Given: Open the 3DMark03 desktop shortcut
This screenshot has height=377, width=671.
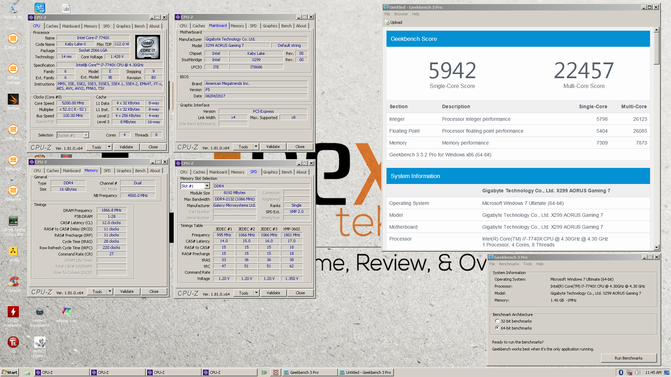Looking at the screenshot, I should click(x=13, y=132).
